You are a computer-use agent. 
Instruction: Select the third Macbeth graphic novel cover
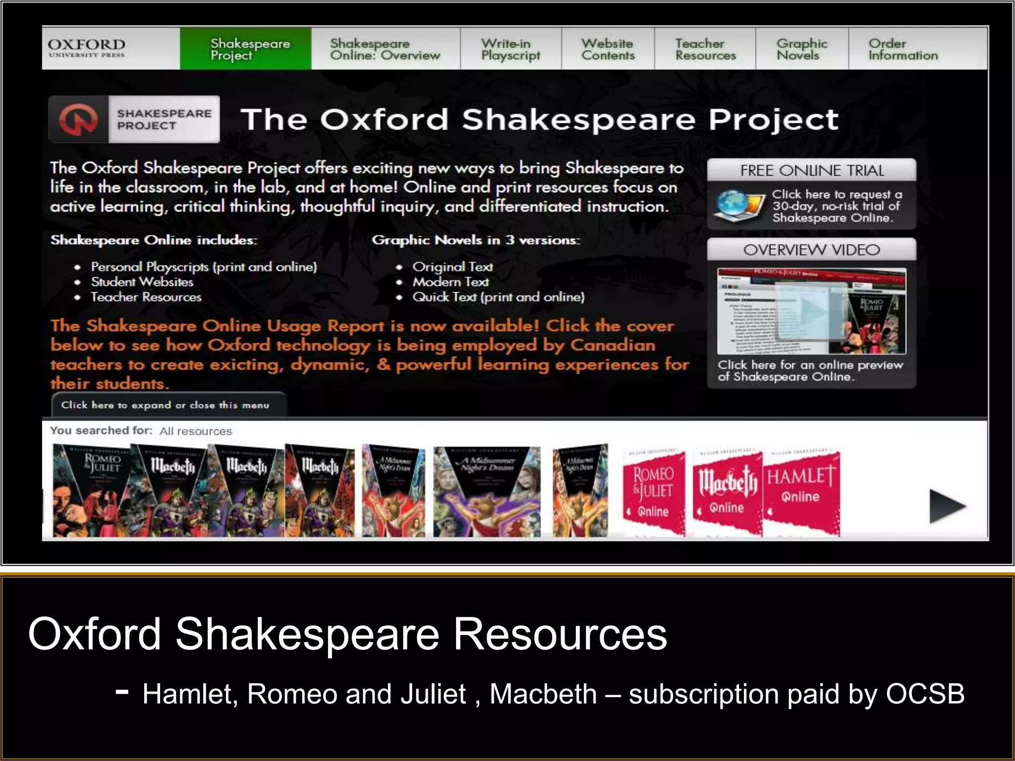[x=320, y=490]
